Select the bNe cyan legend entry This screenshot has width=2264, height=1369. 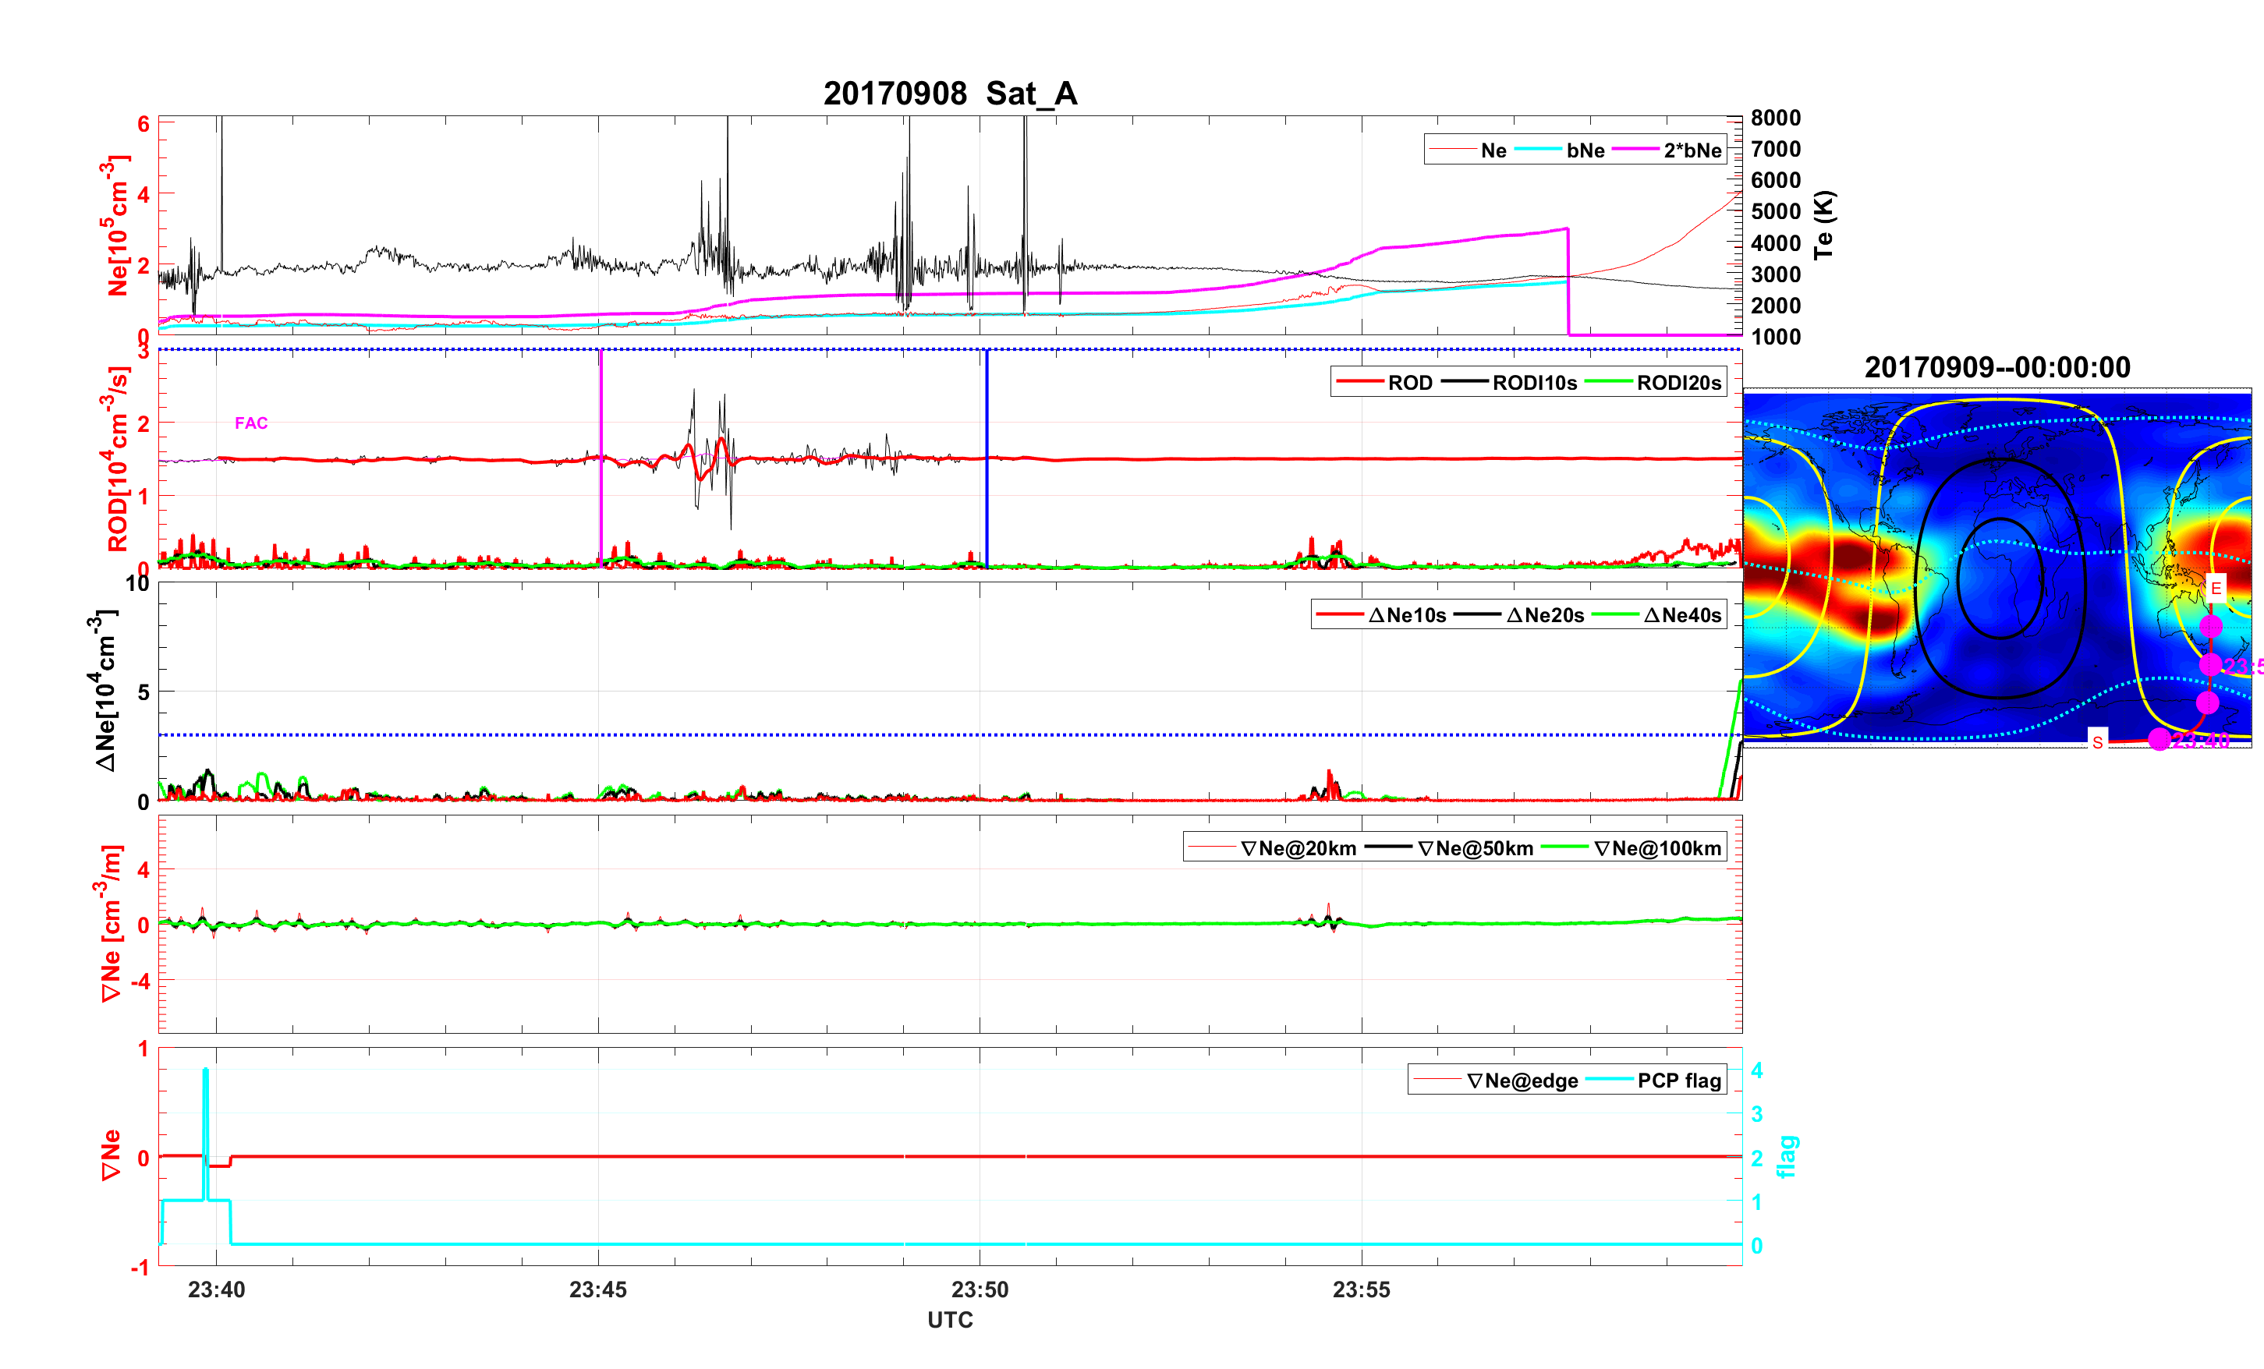[x=1585, y=150]
